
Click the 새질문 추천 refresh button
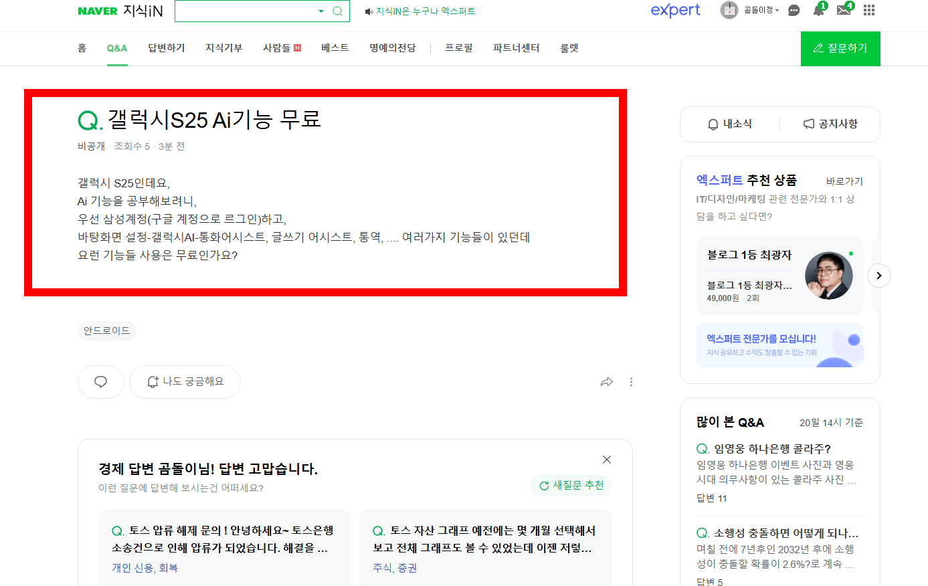coord(572,486)
